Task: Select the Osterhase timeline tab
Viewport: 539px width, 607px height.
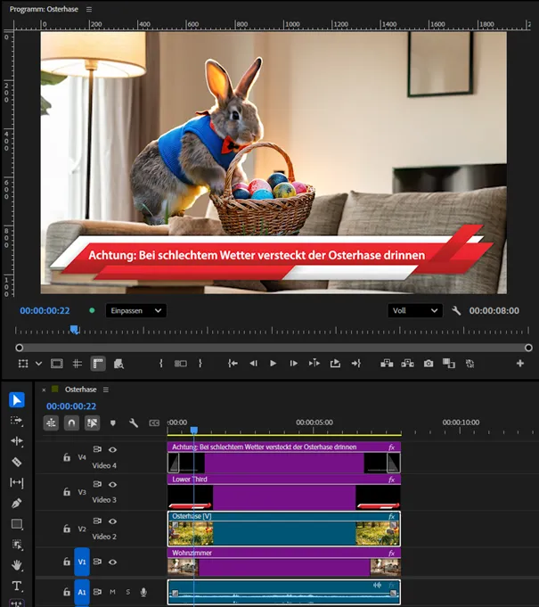Action: coord(81,390)
